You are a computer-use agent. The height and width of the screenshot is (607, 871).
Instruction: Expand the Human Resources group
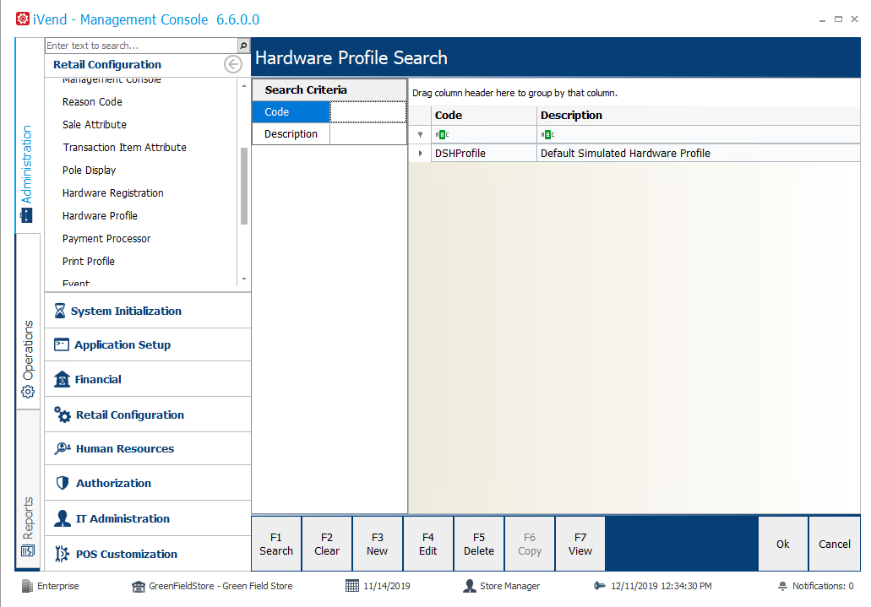point(148,449)
